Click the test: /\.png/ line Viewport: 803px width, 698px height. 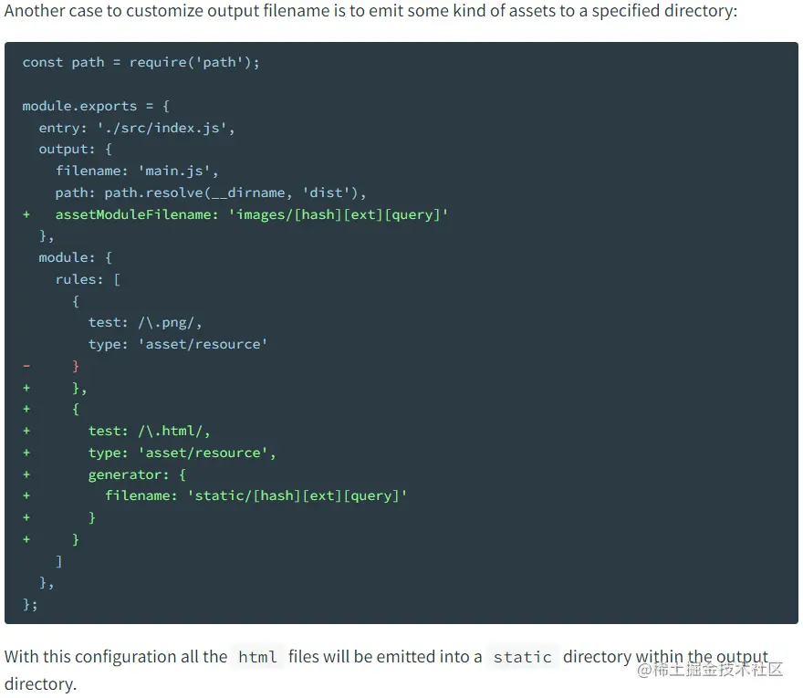pyautogui.click(x=145, y=323)
